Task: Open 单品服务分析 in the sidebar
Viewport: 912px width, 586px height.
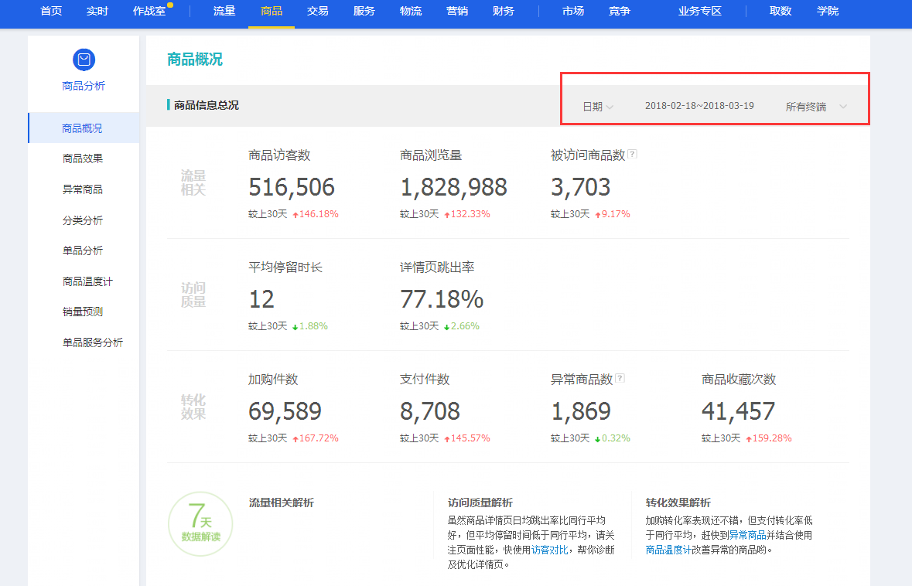Action: (x=93, y=342)
